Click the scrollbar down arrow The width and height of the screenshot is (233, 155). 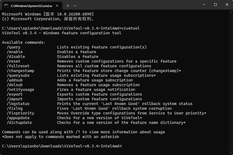point(231,153)
